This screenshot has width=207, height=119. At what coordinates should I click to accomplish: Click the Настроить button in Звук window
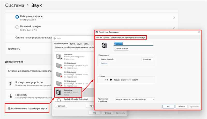click(61, 106)
